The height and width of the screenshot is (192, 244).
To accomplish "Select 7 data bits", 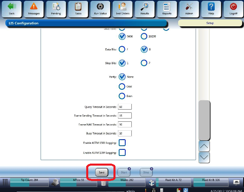I will tap(122, 50).
